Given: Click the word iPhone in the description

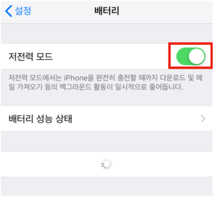Looking at the screenshot, I should (x=75, y=78).
